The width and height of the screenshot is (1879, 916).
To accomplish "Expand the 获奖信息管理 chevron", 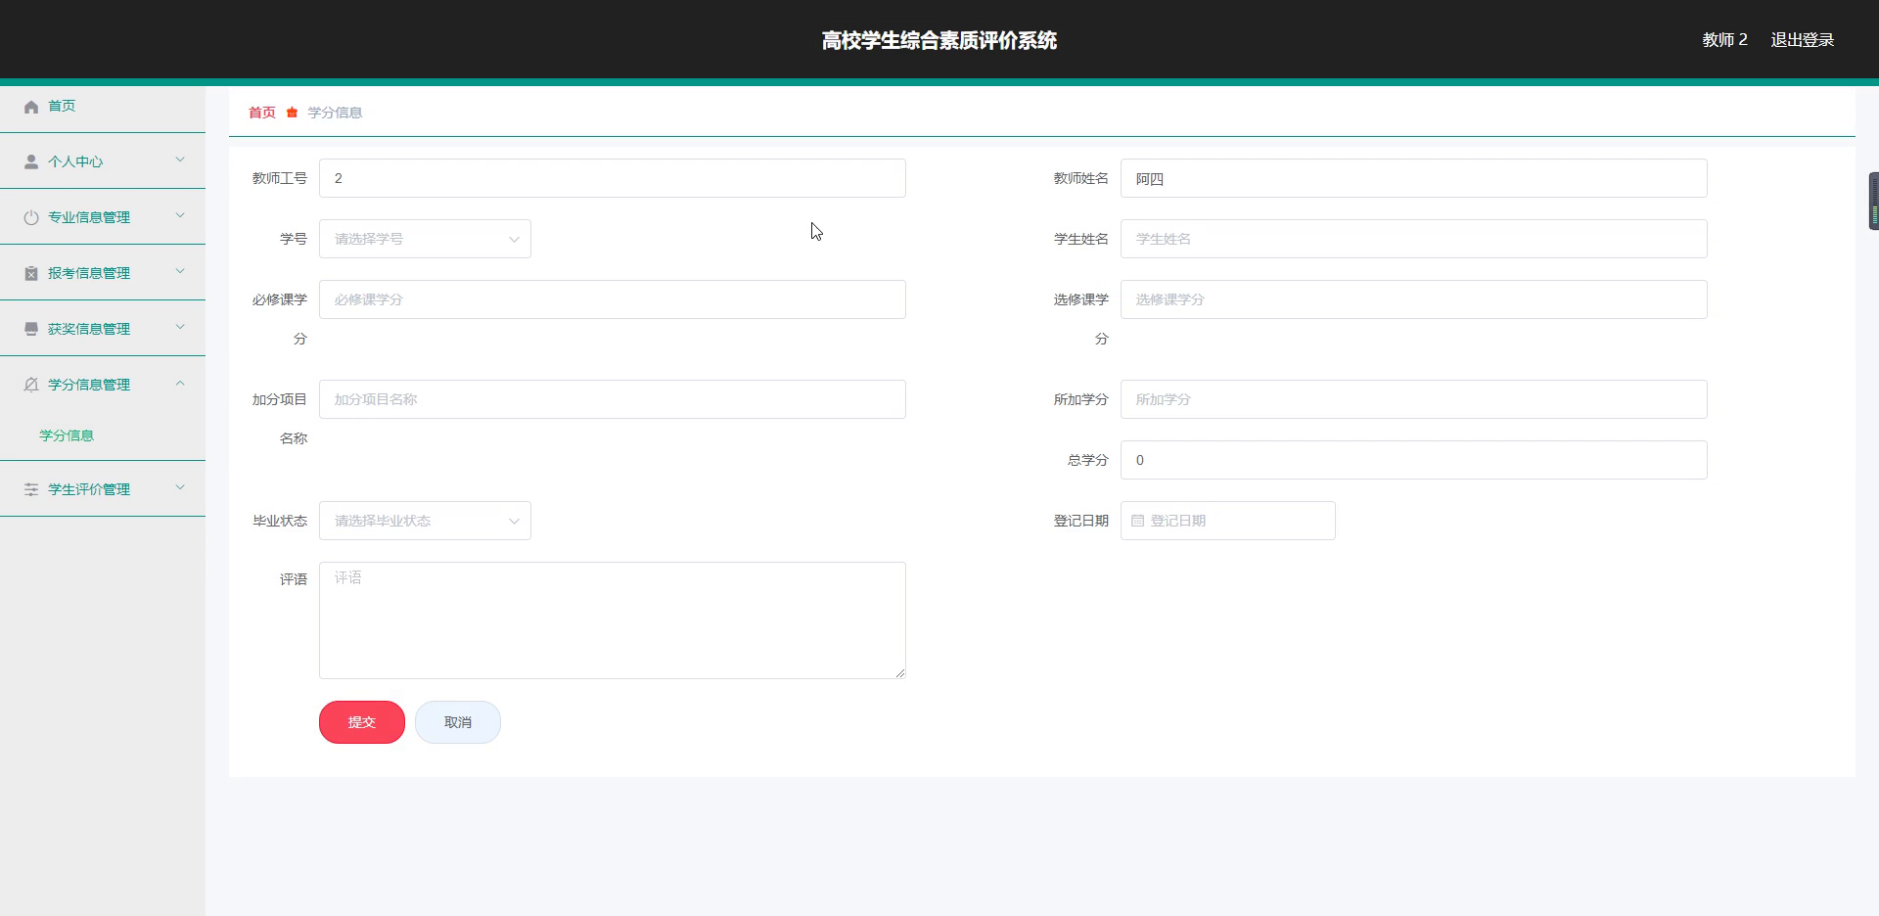I will coord(180,327).
